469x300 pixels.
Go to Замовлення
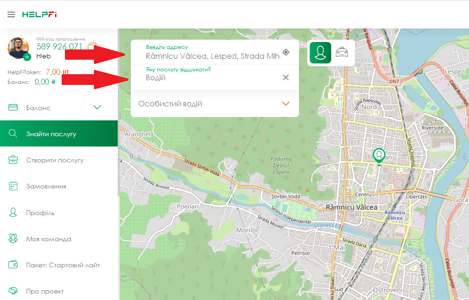46,186
